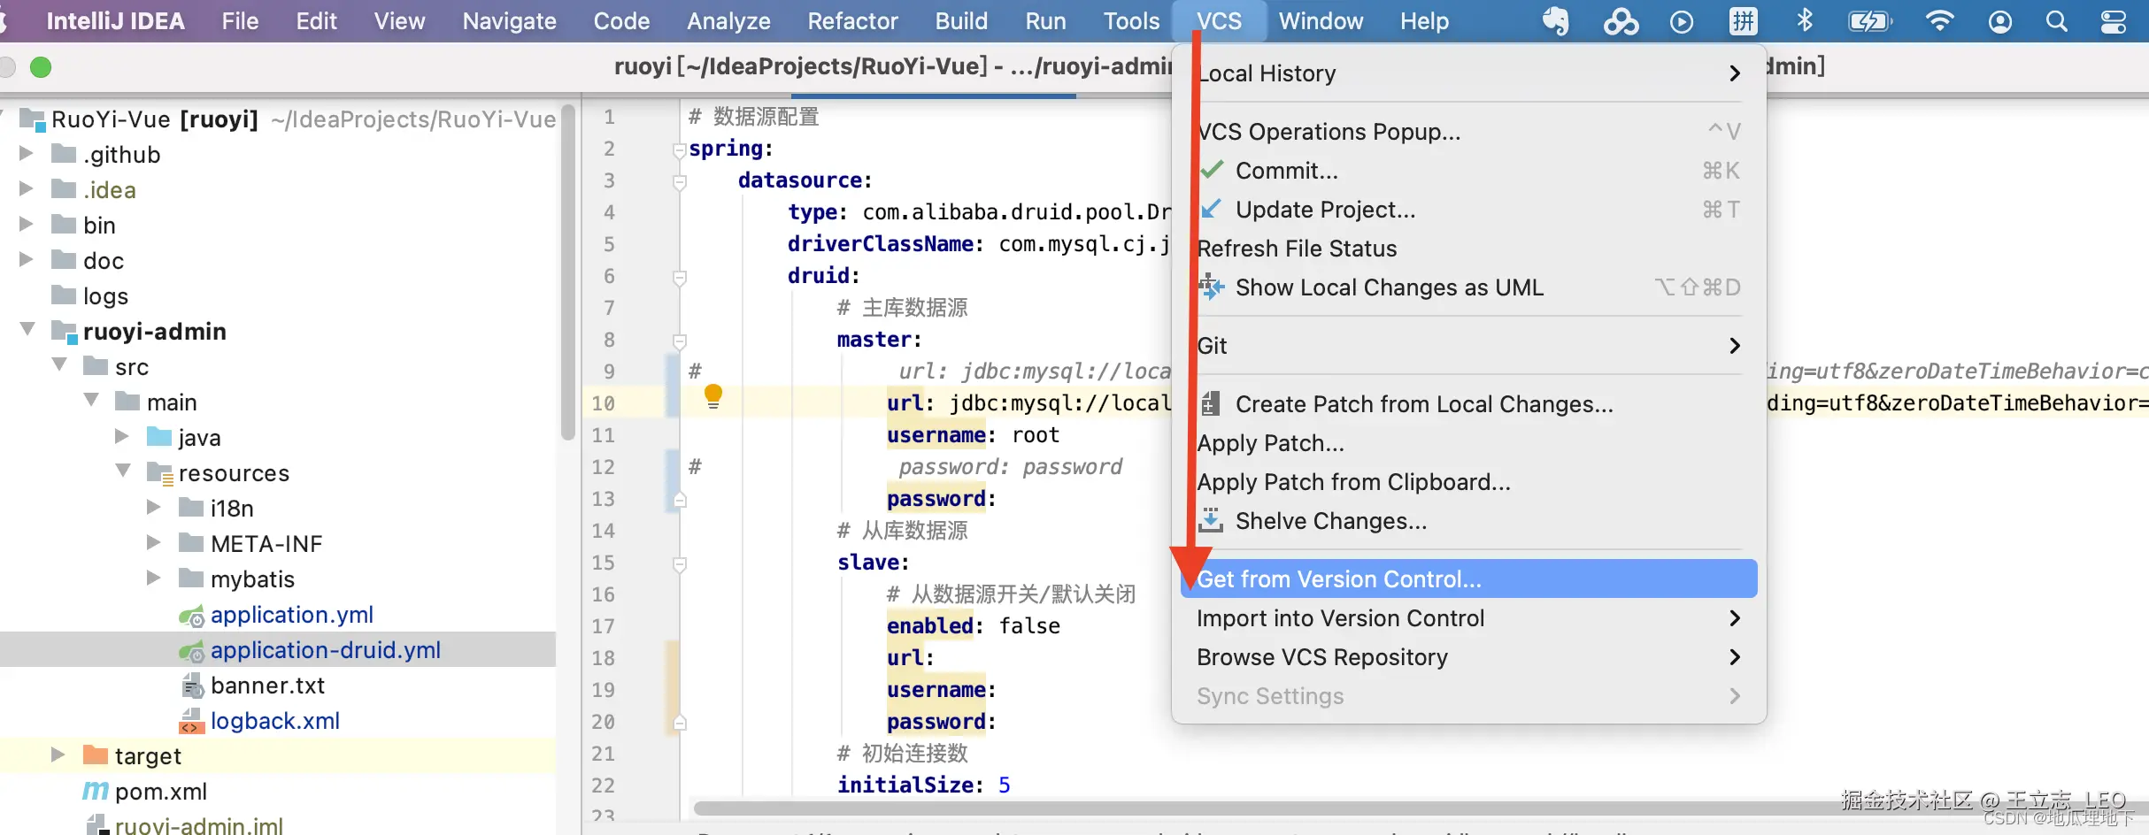Expand the java folder

click(x=122, y=437)
